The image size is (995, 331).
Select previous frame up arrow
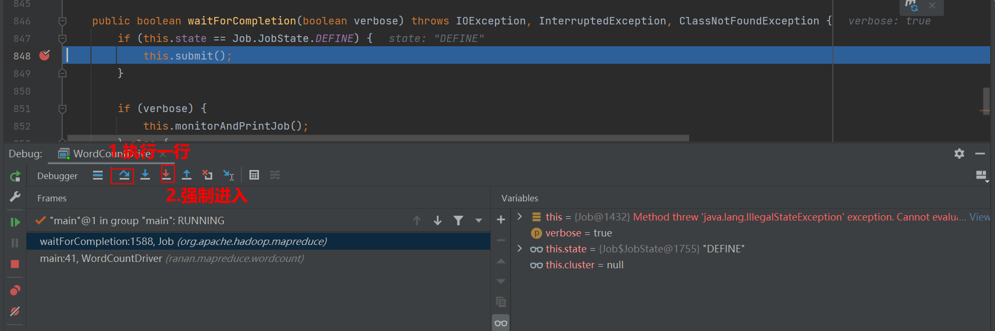[x=417, y=220]
